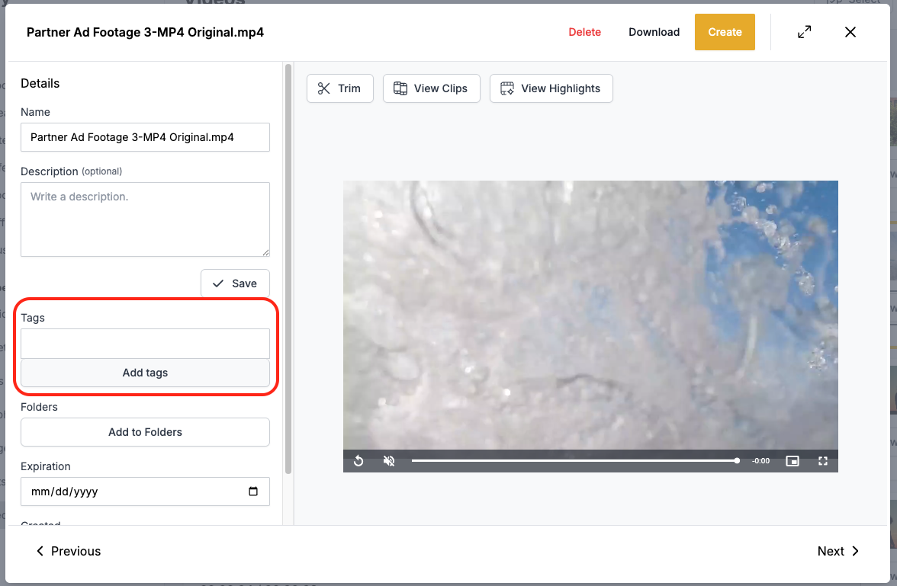Focus the Description text area
This screenshot has height=586, width=897.
[145, 219]
